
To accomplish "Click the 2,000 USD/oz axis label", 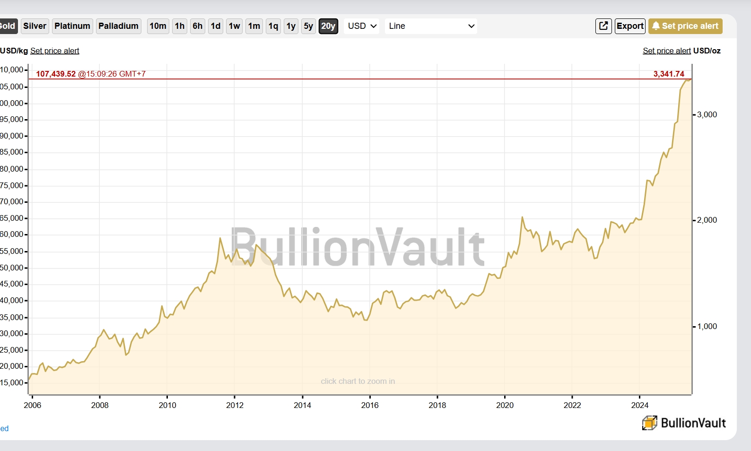I will click(x=707, y=220).
